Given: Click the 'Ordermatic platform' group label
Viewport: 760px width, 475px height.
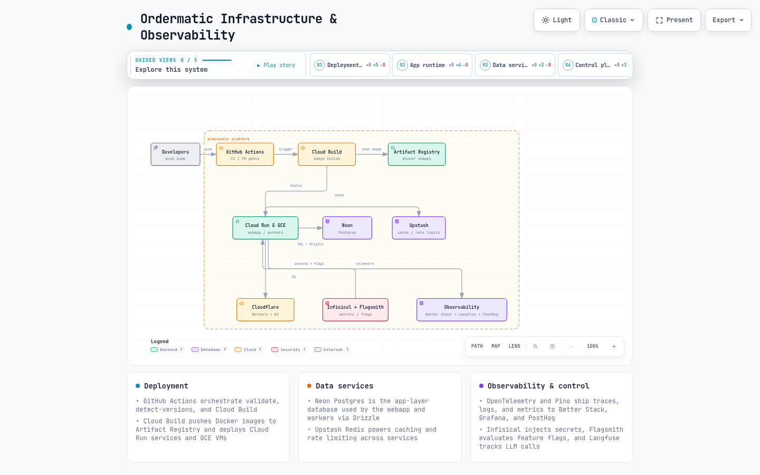Looking at the screenshot, I should 228,139.
